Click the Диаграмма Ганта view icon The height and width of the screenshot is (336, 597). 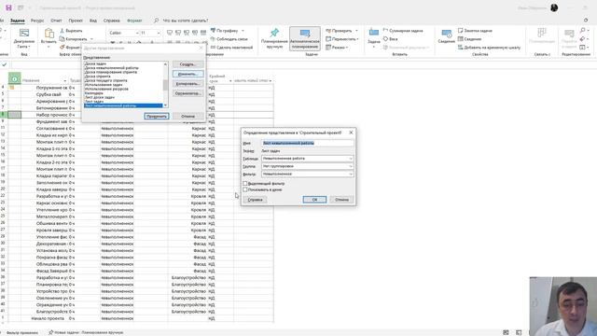(x=24, y=34)
